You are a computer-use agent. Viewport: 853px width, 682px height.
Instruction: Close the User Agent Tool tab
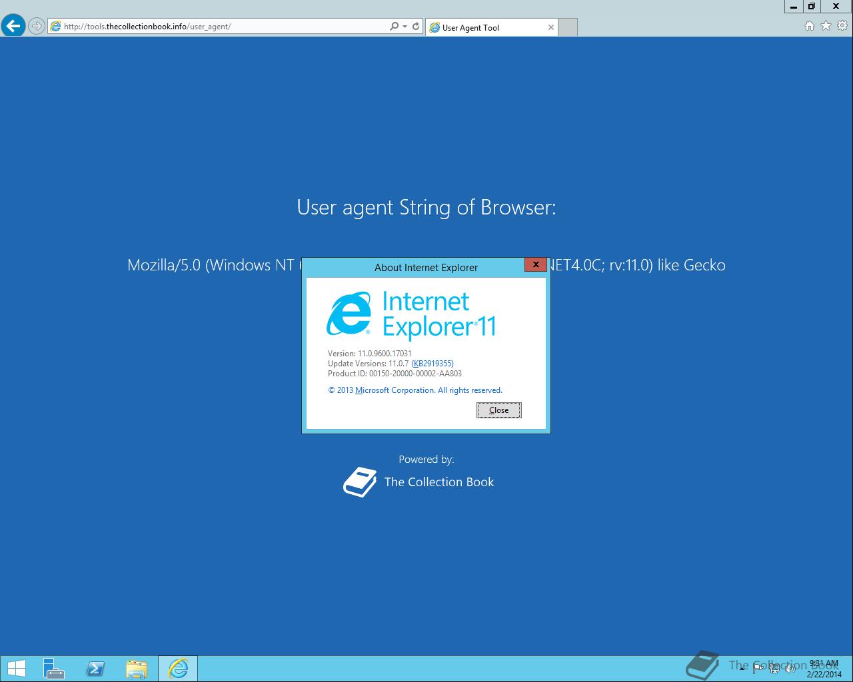point(550,27)
